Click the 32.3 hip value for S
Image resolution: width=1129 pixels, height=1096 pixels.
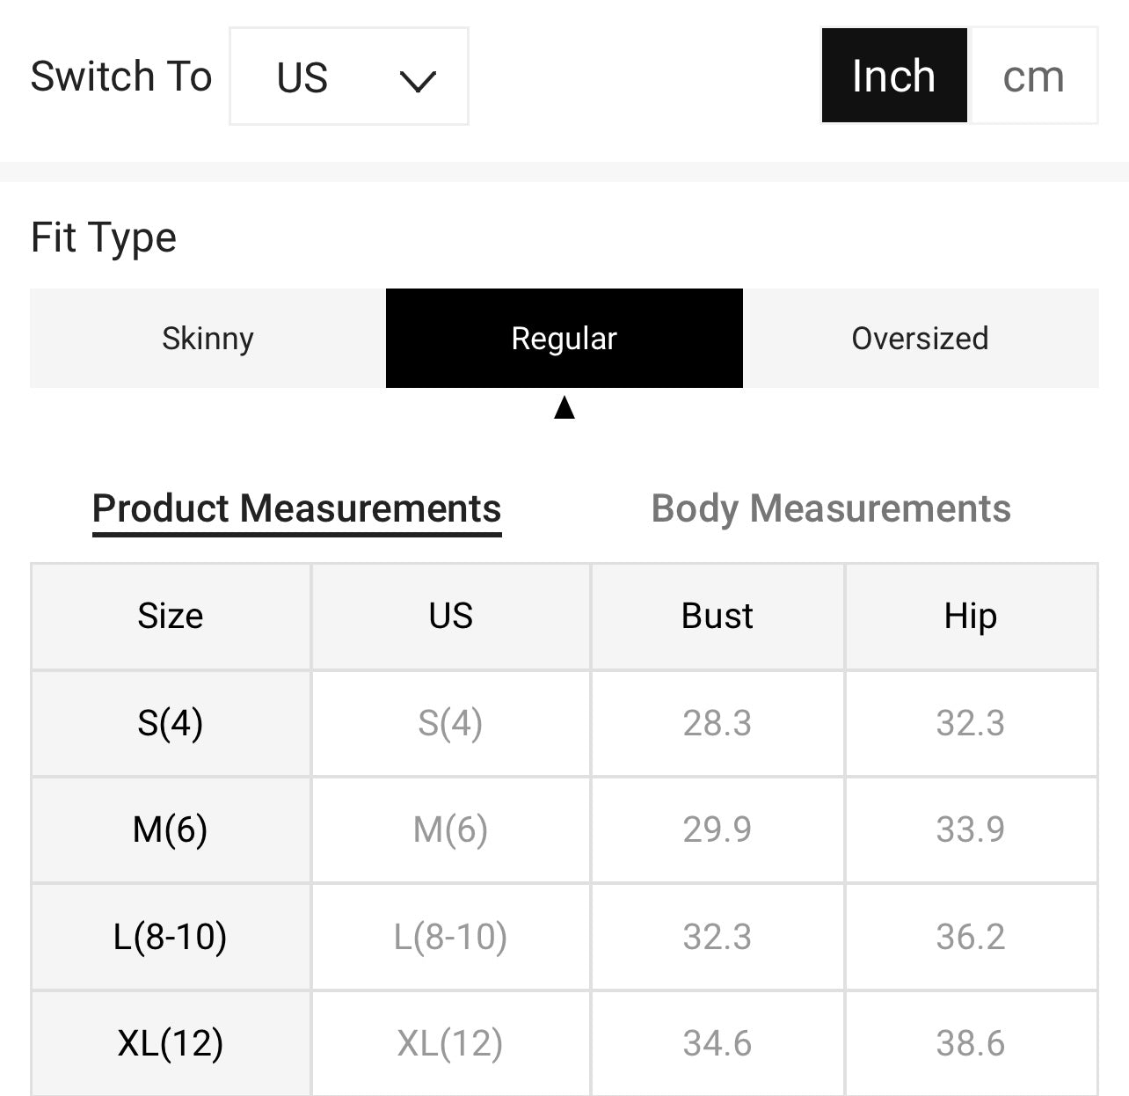970,723
